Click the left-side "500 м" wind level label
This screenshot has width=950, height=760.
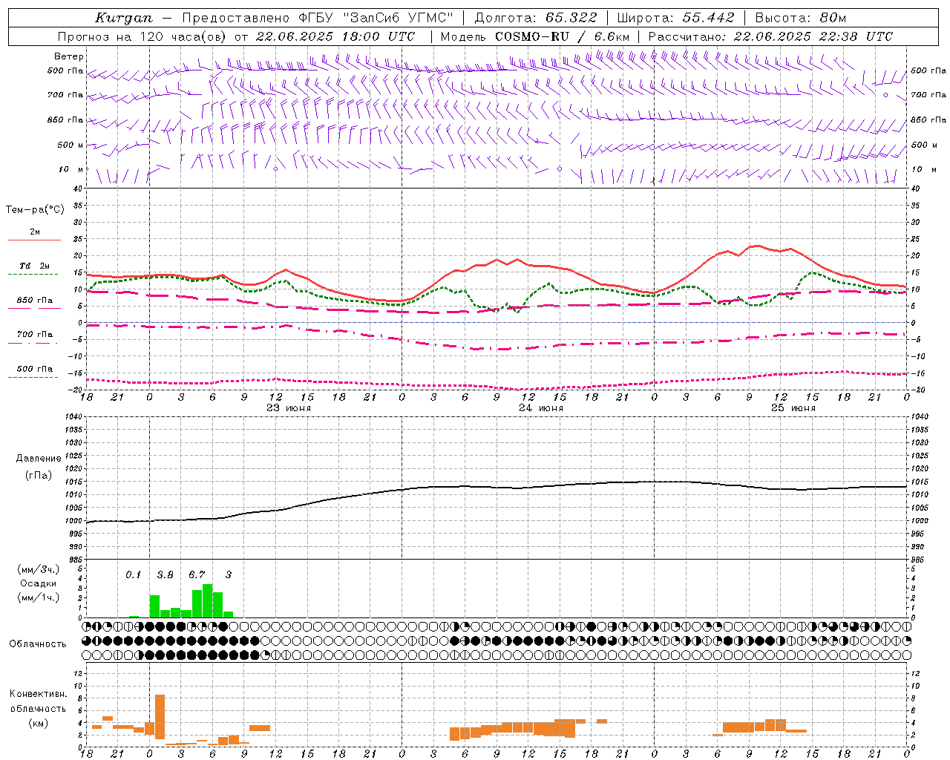click(71, 145)
